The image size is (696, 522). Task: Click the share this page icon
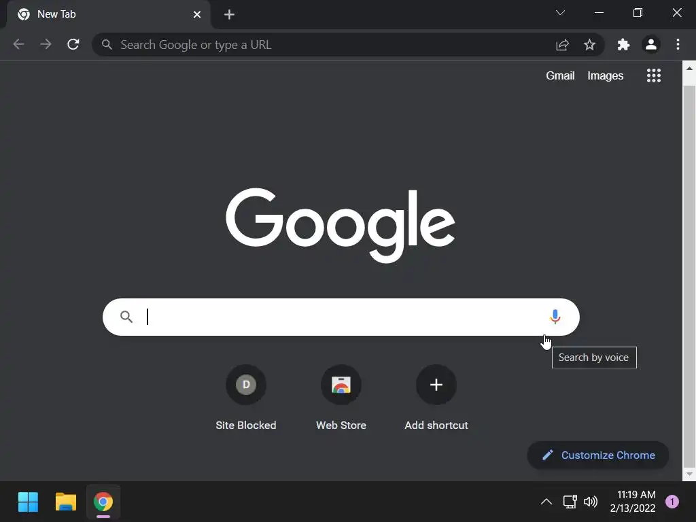(x=562, y=45)
